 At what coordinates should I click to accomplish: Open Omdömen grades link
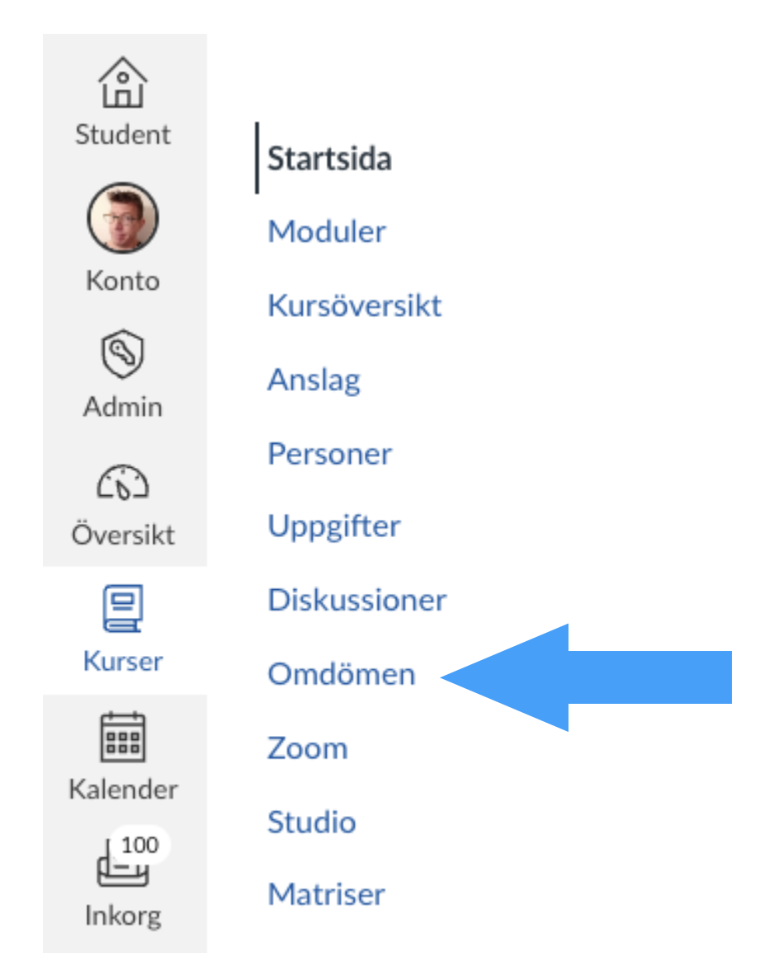342,674
